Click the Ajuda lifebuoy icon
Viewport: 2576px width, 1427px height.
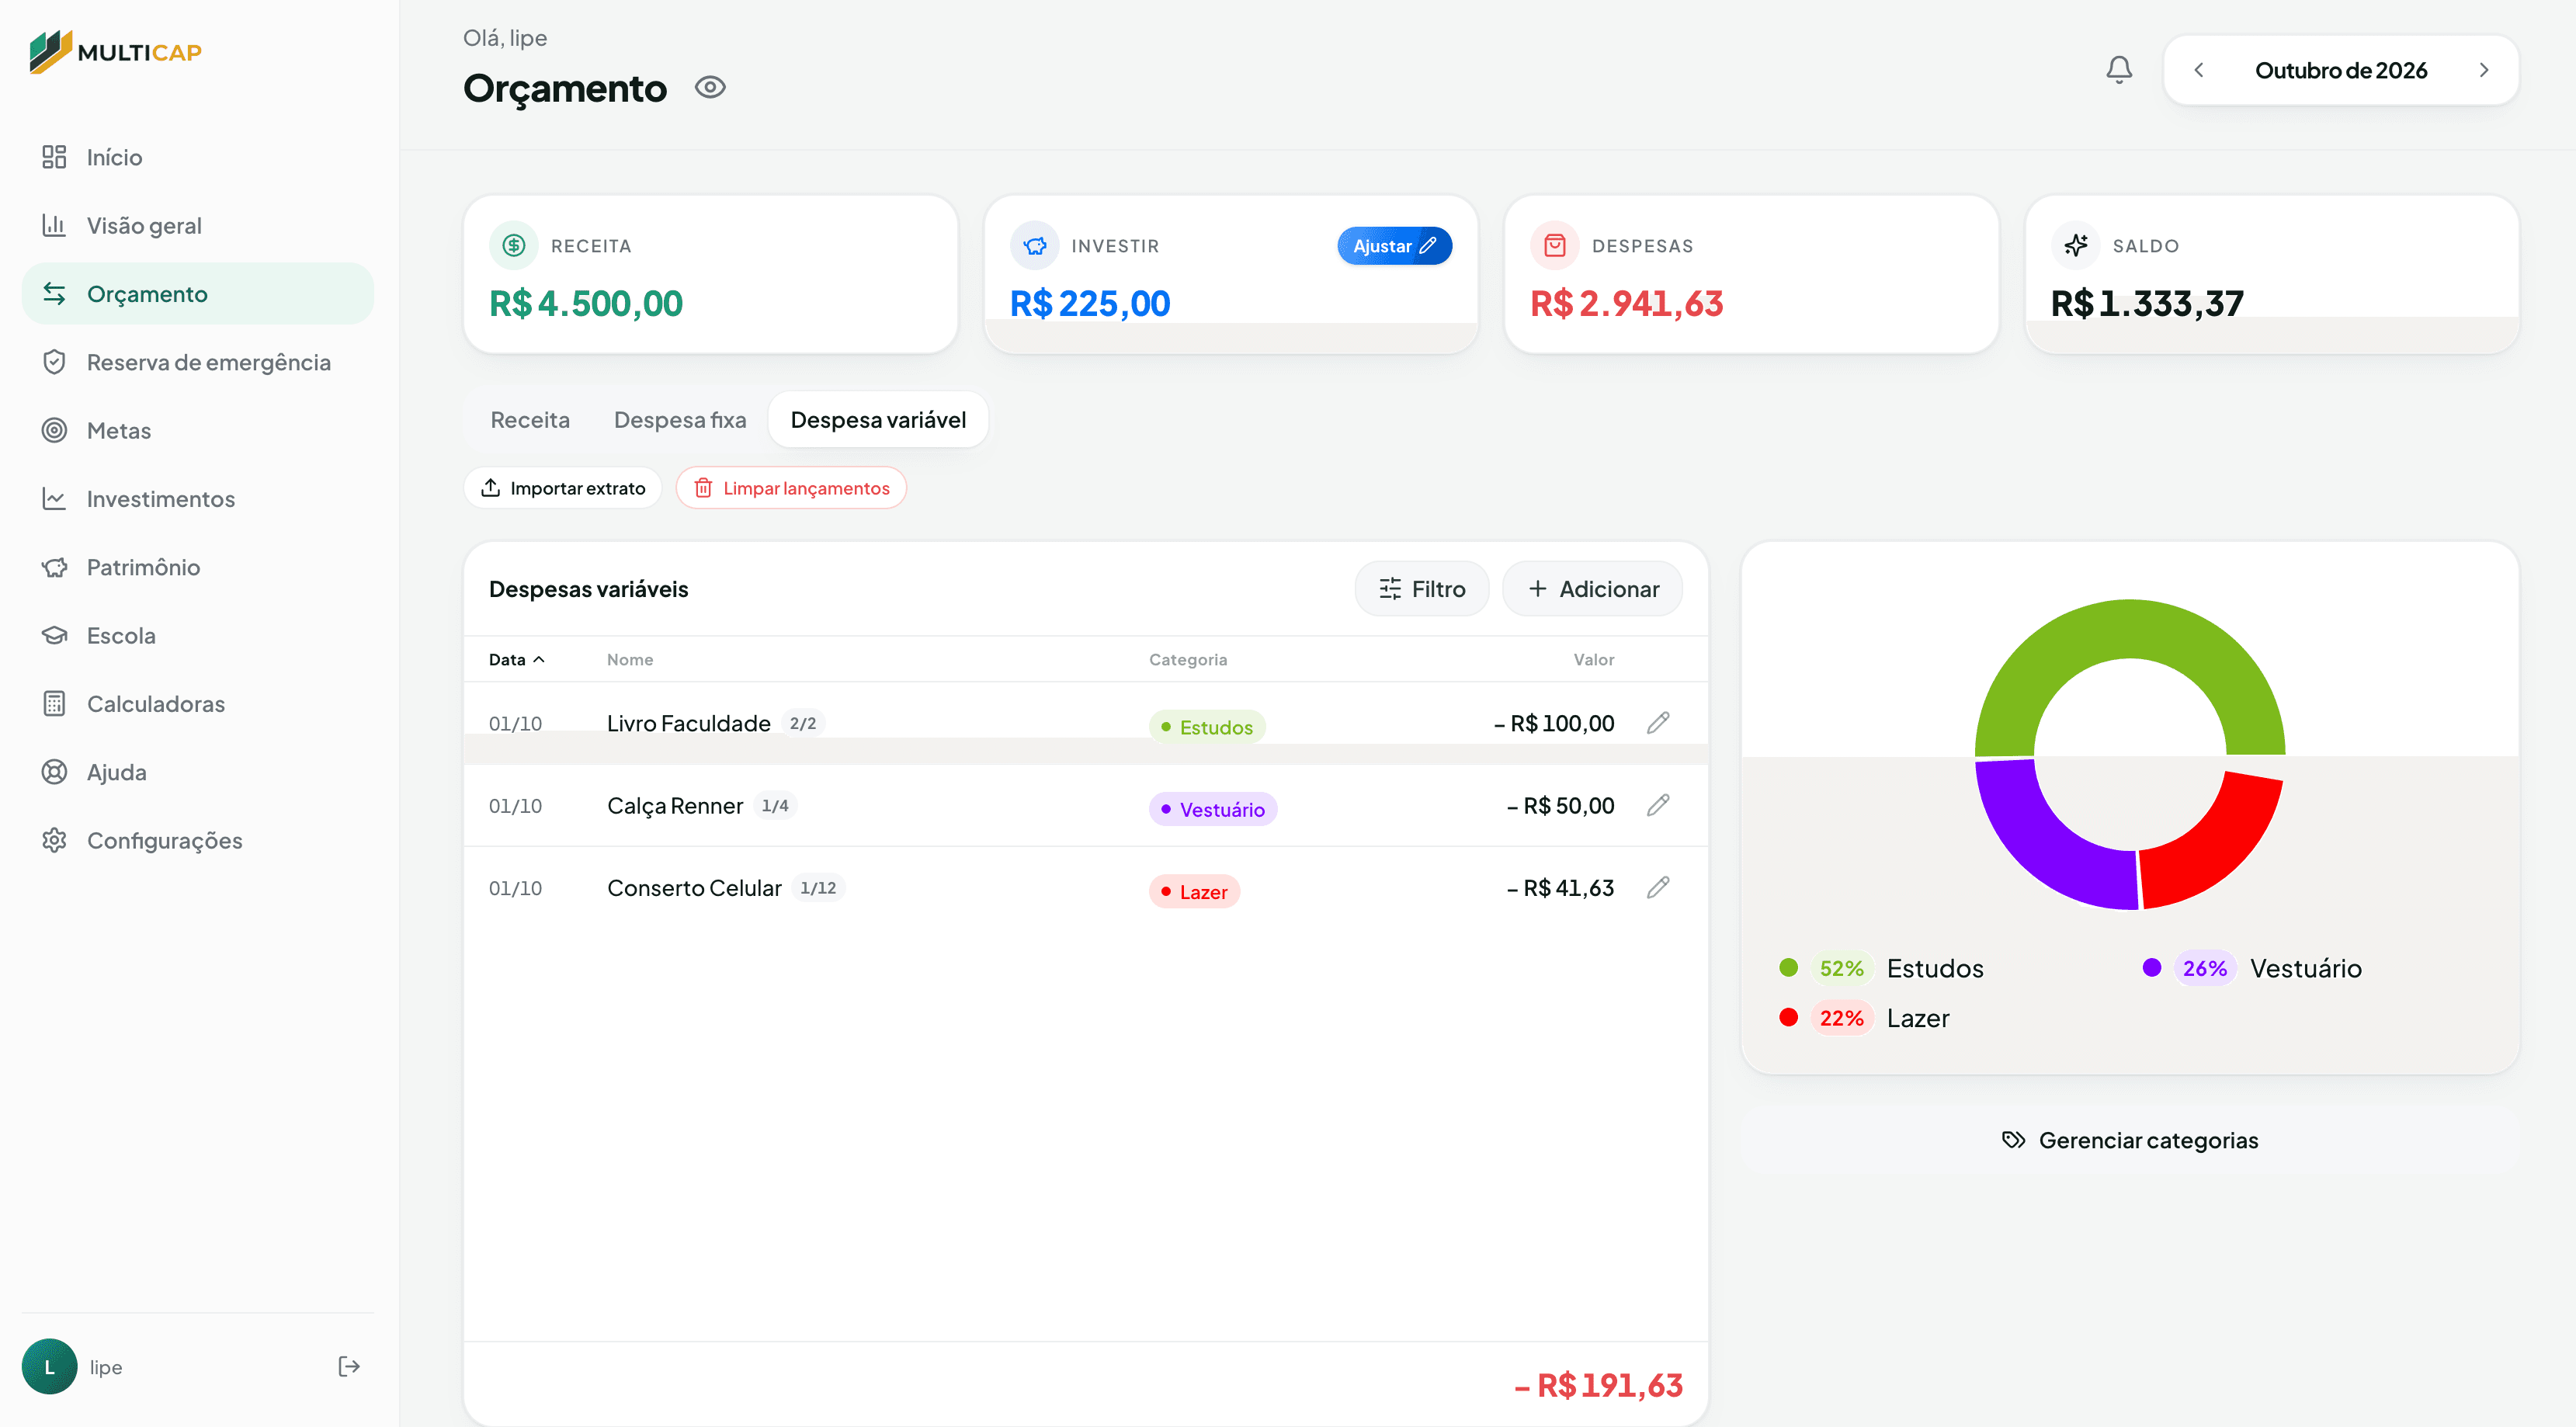coord(54,772)
